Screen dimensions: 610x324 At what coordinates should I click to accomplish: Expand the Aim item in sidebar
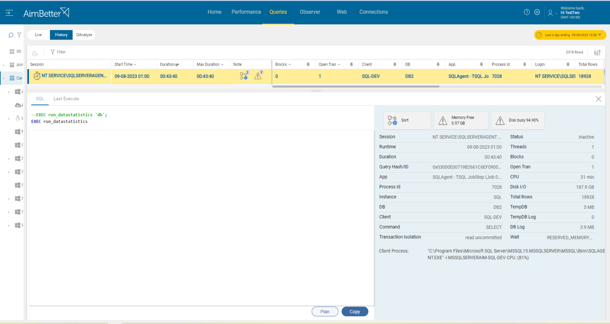4,65
